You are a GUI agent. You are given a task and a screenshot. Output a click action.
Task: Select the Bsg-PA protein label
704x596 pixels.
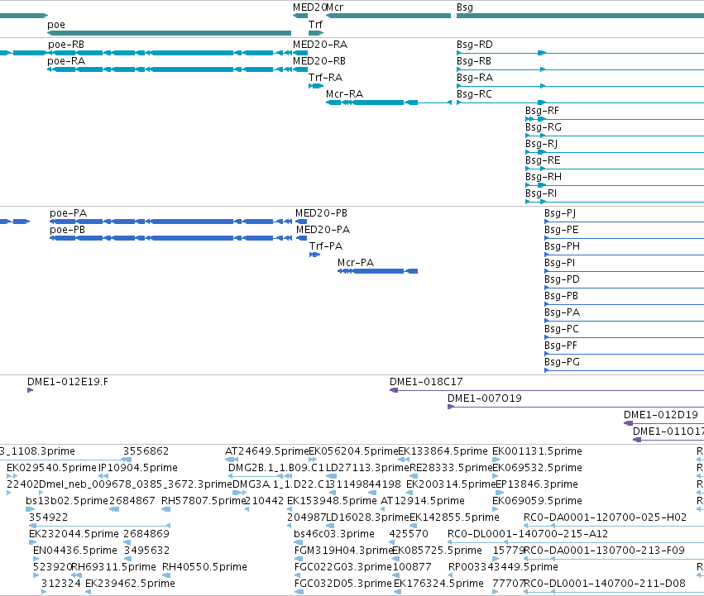[x=562, y=312]
